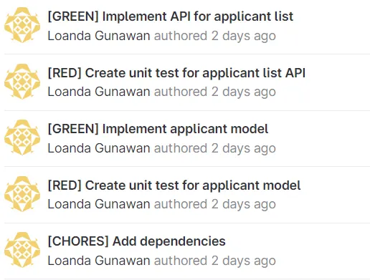The image size is (370, 280).
Task: Open commit '[GREEN] Implement applicant model'
Action: click(x=158, y=129)
